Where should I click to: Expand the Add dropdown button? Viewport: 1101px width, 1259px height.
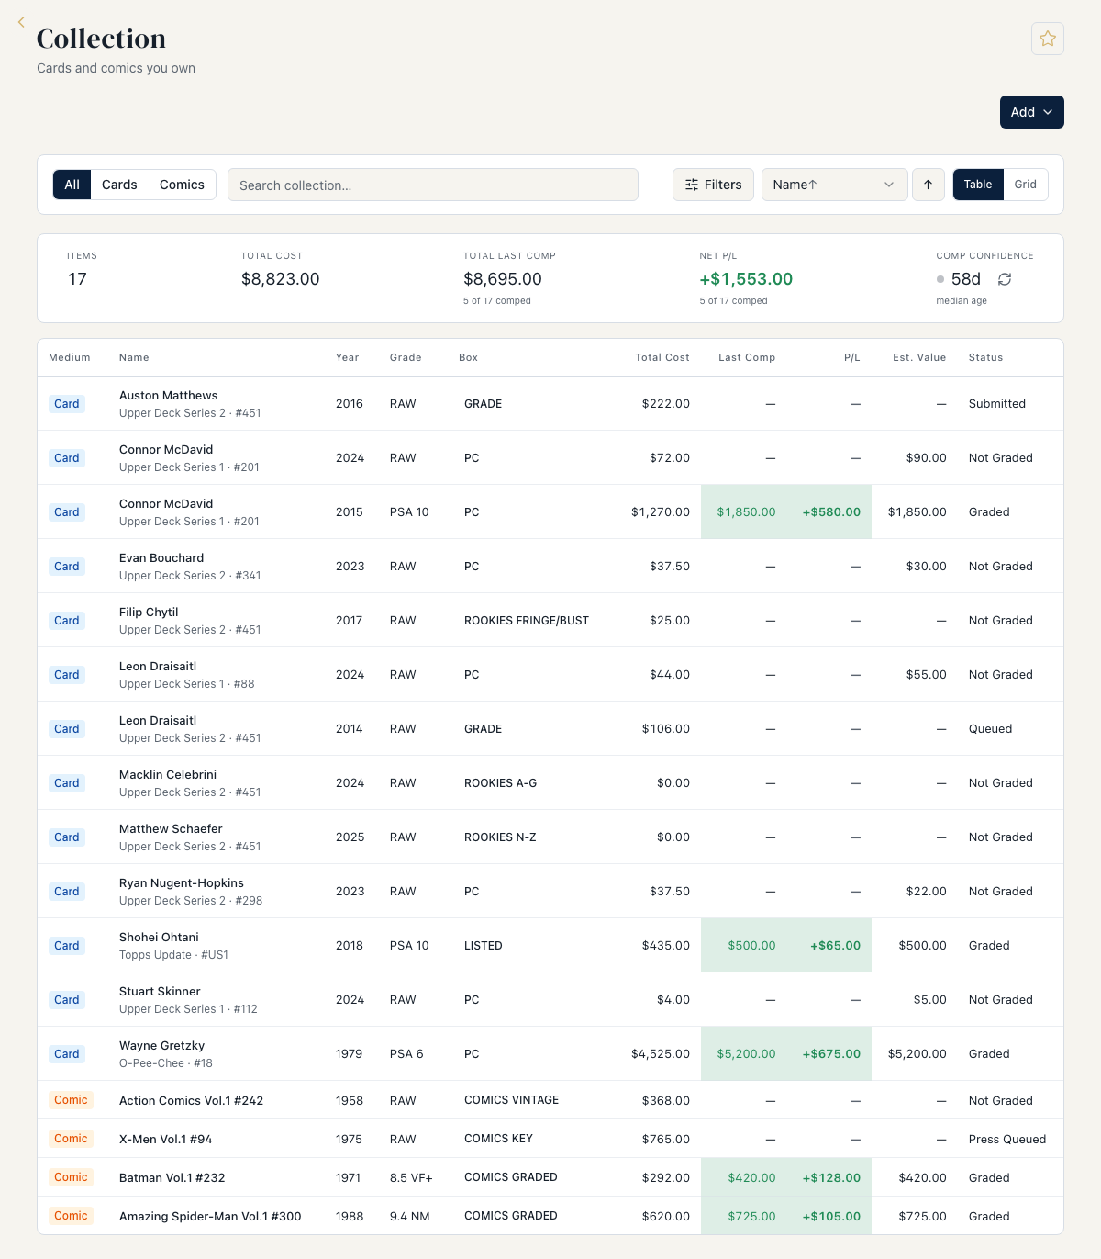tap(1032, 112)
